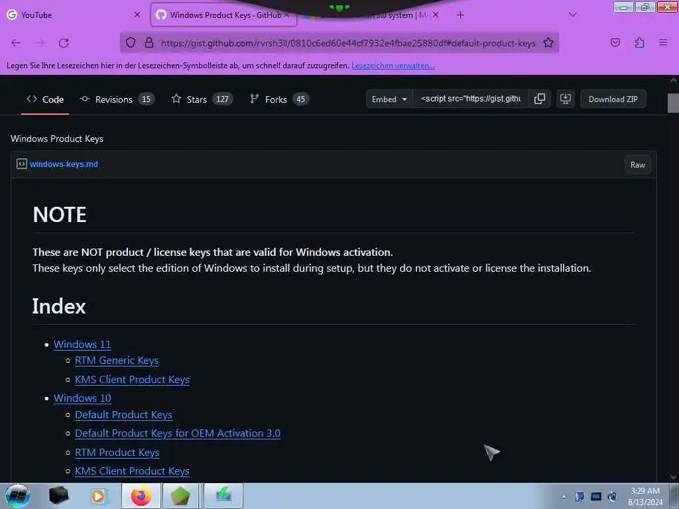Open the Windows Start menu
This screenshot has width=679, height=509.
click(18, 496)
